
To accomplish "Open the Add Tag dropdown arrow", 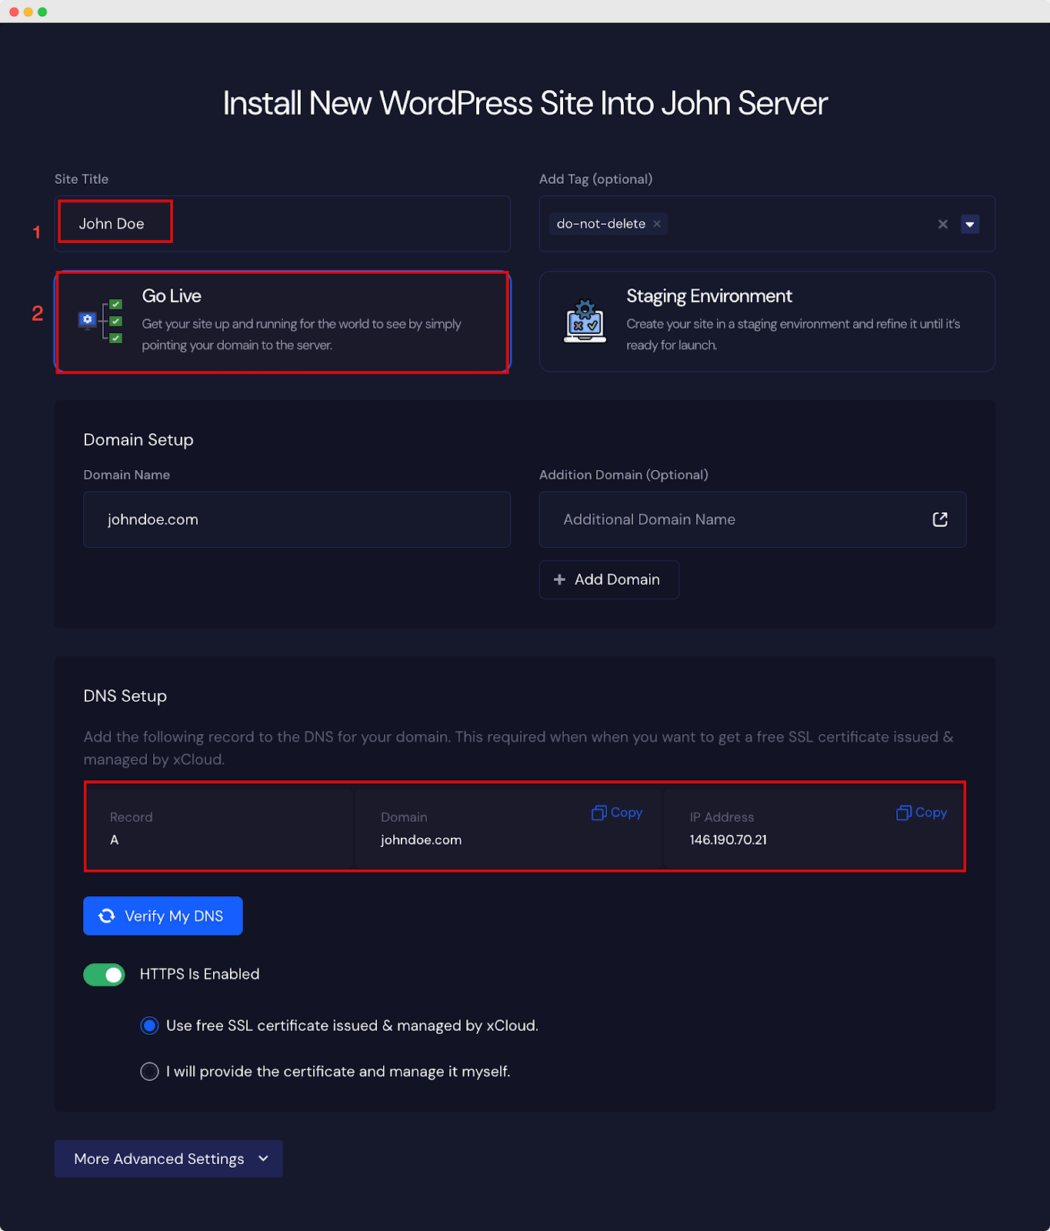I will coord(970,224).
